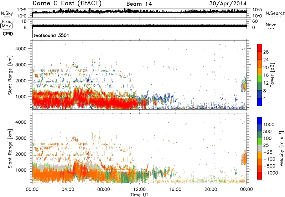Click the blue top of velocity colorbar
The height and width of the screenshot is (197, 285).
click(260, 121)
